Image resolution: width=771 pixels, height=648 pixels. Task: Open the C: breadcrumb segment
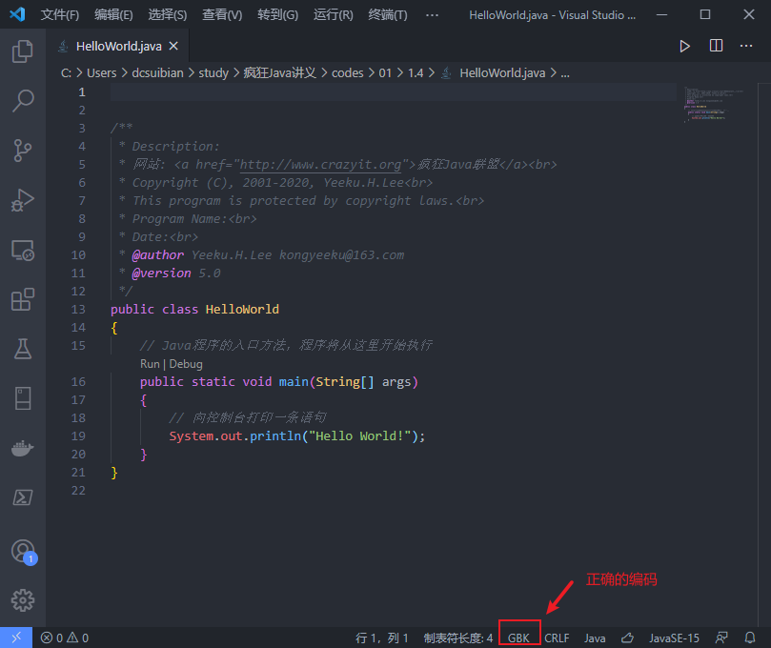coord(66,73)
